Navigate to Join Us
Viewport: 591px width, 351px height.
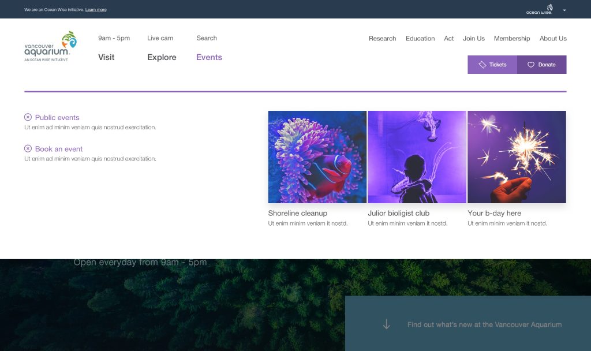(474, 39)
